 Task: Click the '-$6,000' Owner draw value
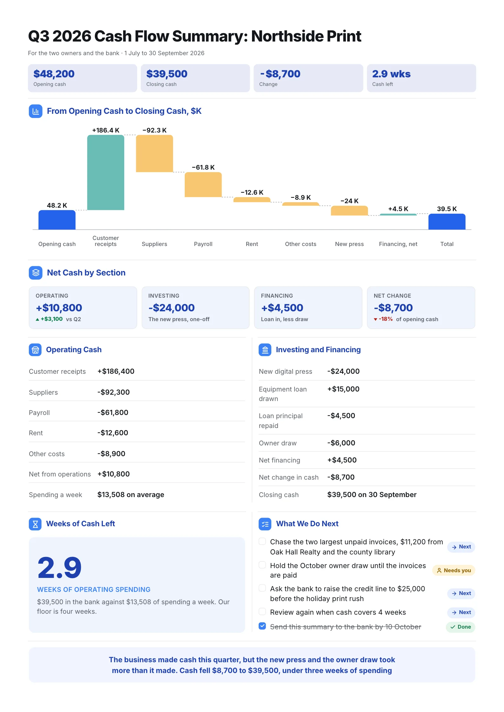(341, 443)
